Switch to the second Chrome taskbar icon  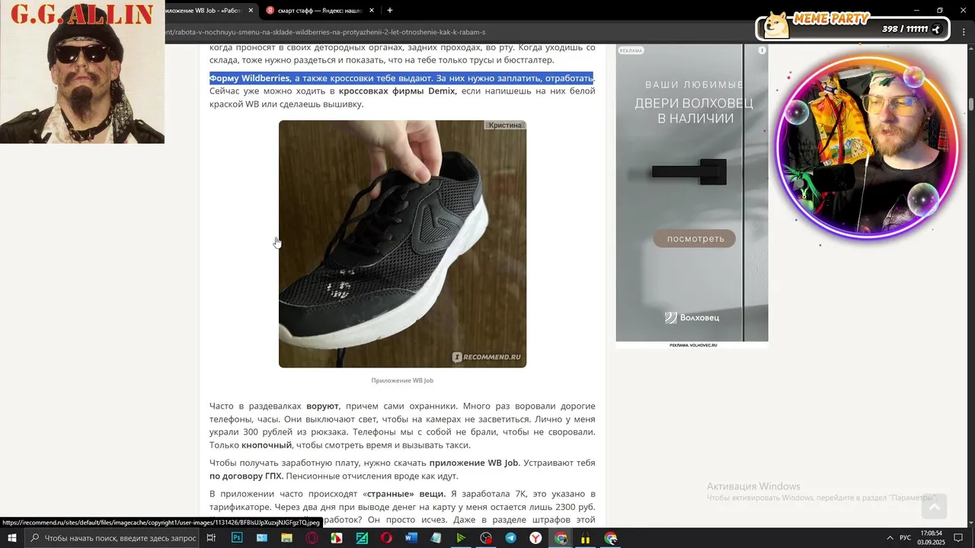point(610,538)
